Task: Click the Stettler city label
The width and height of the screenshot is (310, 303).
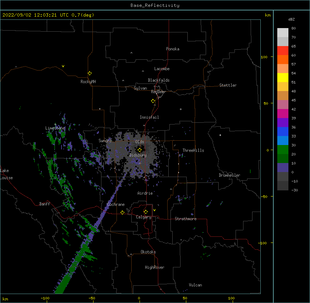Action: (228, 85)
